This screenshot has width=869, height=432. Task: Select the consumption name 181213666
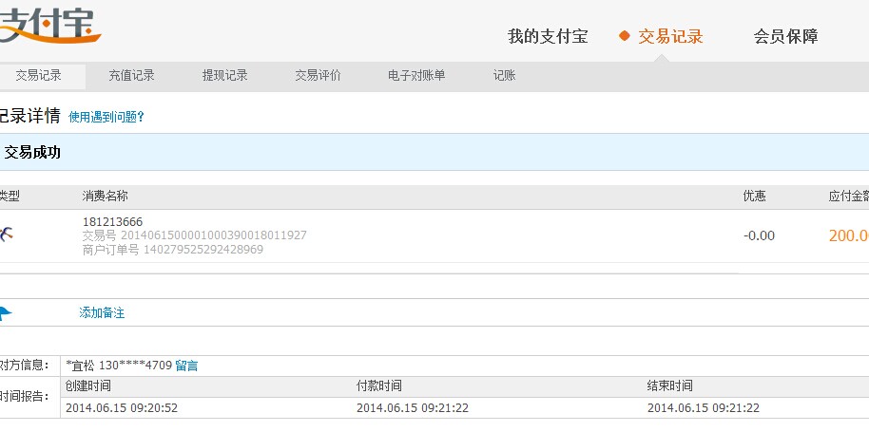coord(112,222)
